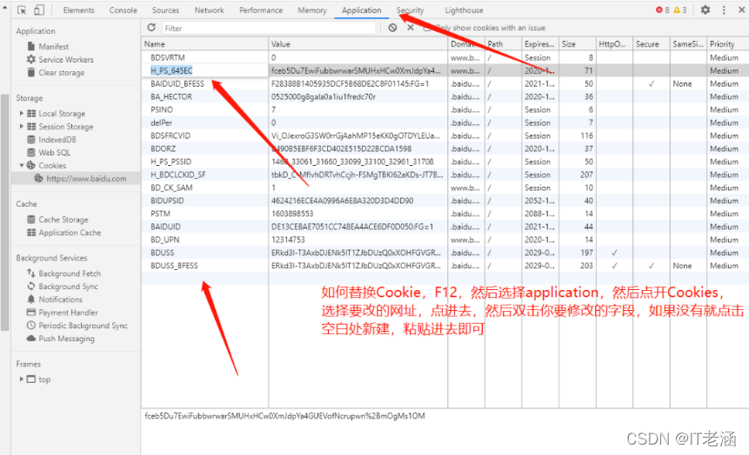This screenshot has width=749, height=455.
Task: Select the BAIDUID_BFESS cookie row
Action: pyautogui.click(x=445, y=84)
